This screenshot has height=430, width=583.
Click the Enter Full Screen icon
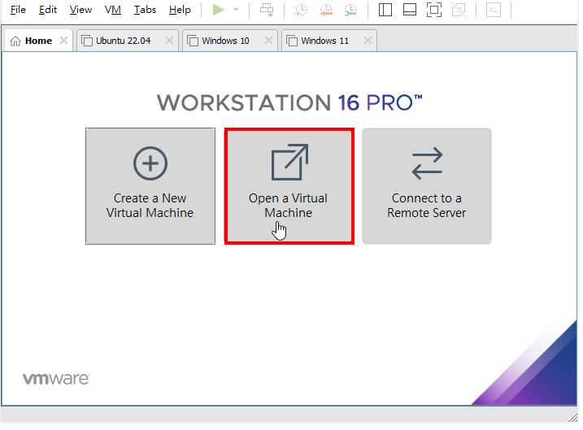[x=434, y=10]
